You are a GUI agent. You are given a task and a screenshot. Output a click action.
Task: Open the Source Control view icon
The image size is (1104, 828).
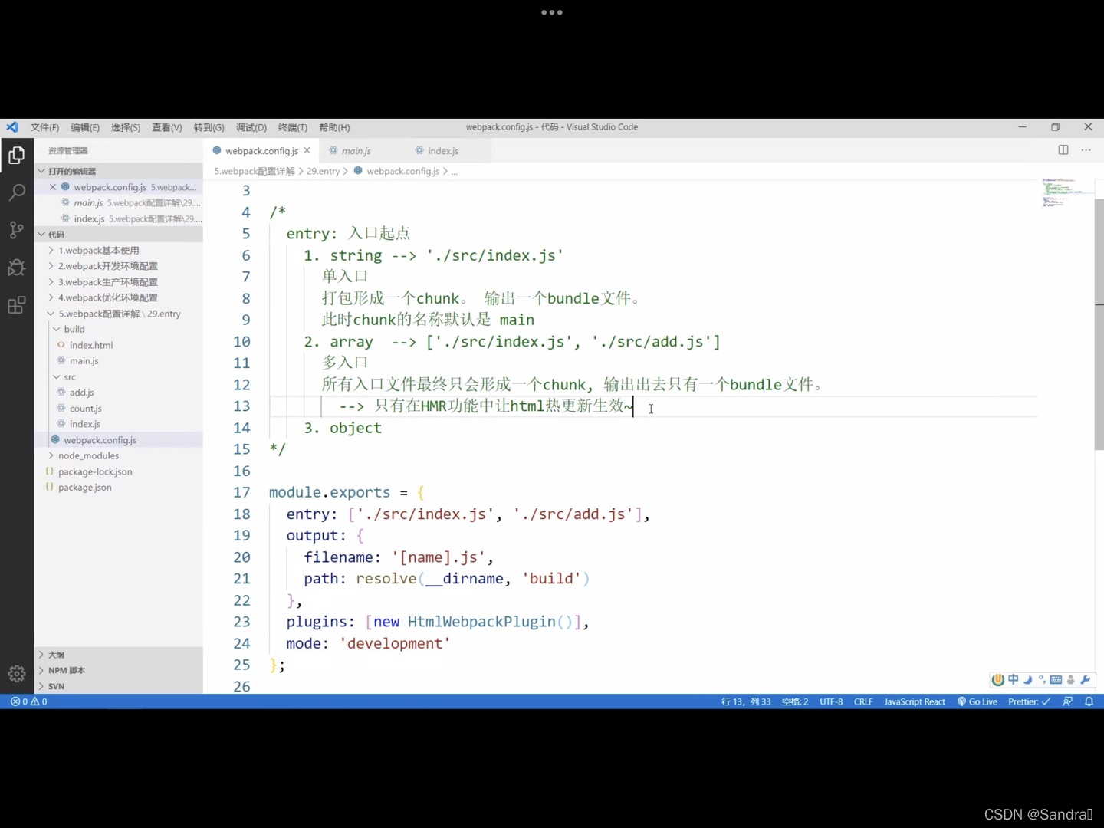16,230
